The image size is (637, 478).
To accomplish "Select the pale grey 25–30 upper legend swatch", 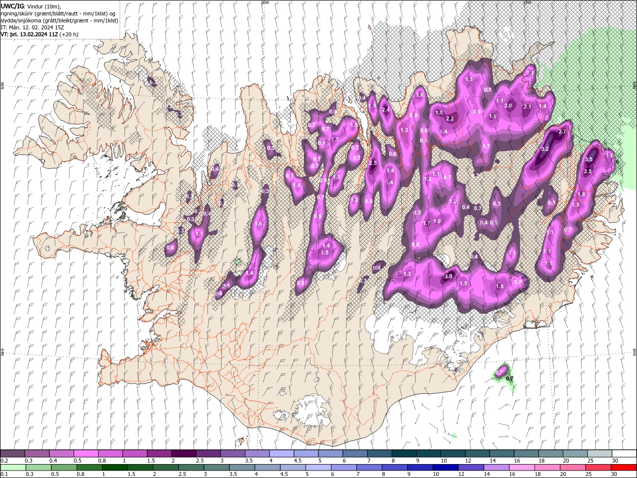I will point(599,454).
